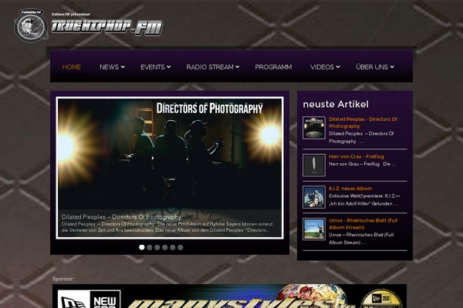Screen dimensions: 463x308
Task: Open the K.I.Z. neues Album link
Action: (x=350, y=189)
